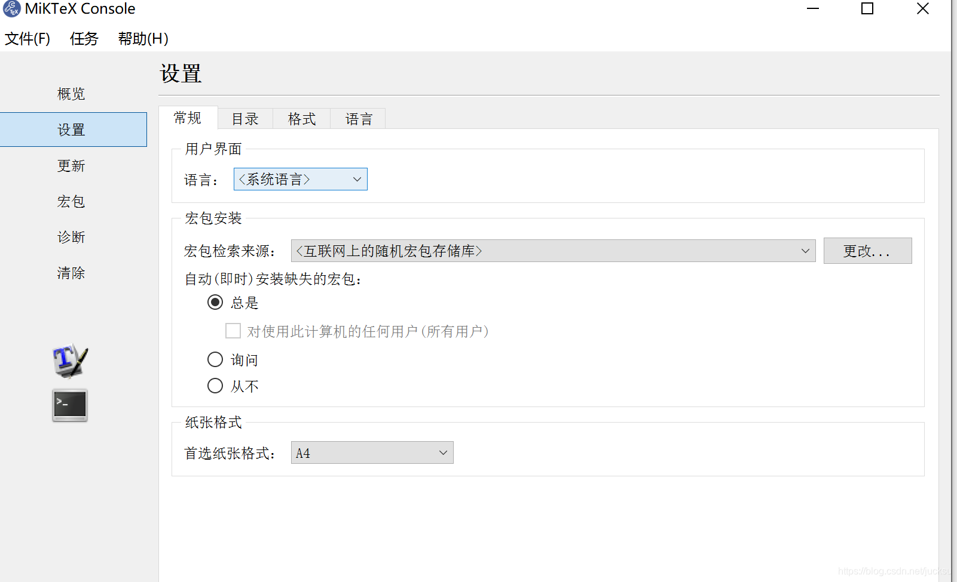Screen dimensions: 957x582
Task: Go to 概览 page in sidebar
Action: pos(71,94)
